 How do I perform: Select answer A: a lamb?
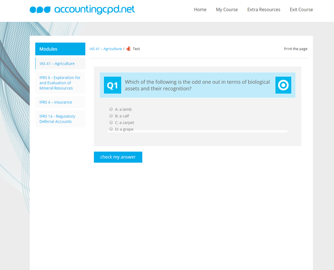pos(111,109)
